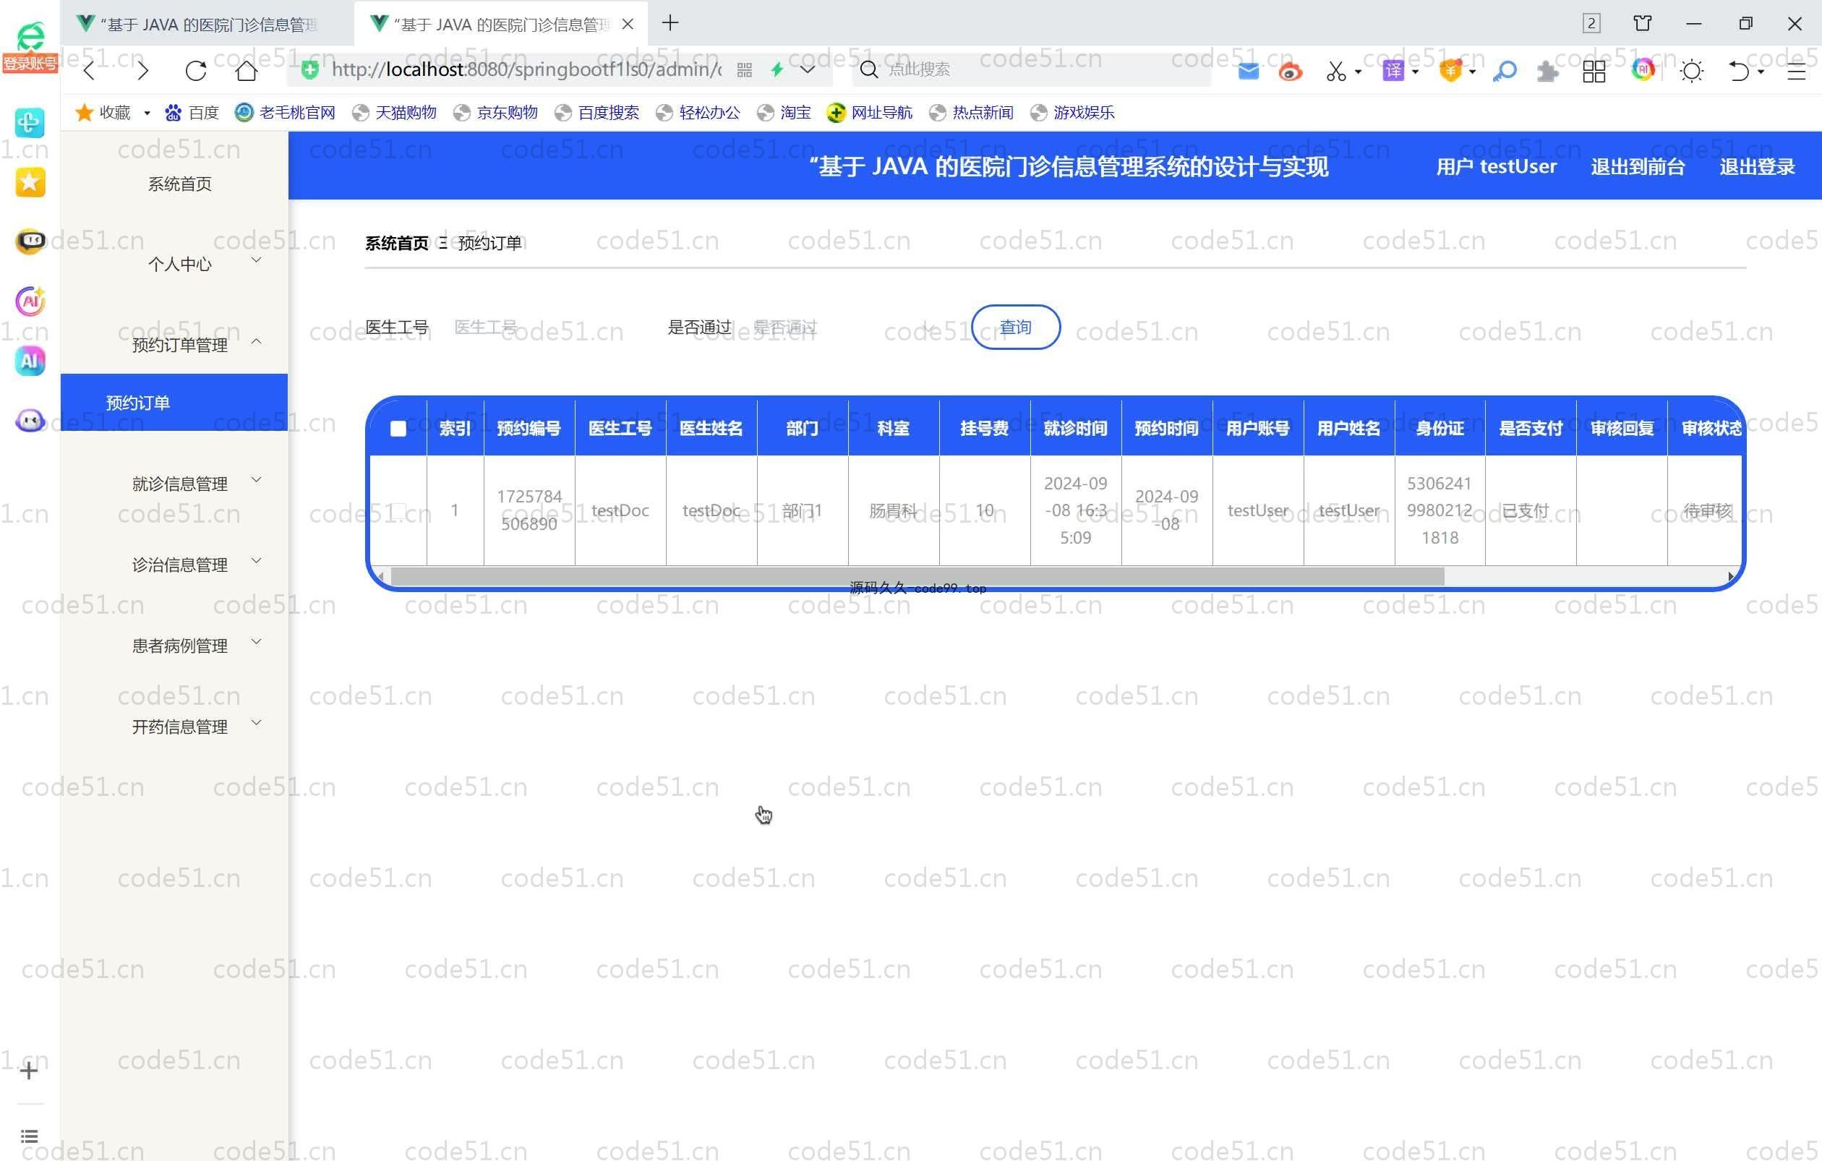This screenshot has height=1161, width=1822.
Task: Open a new browser tab
Action: [670, 23]
